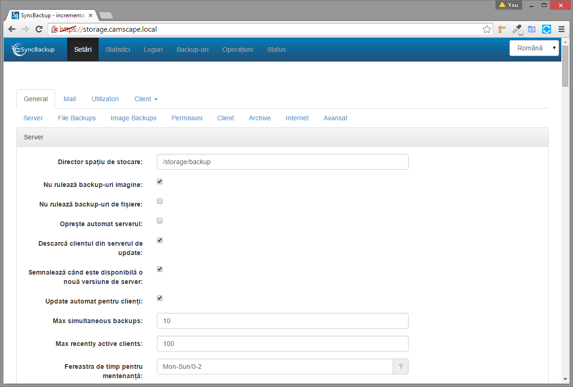Select the General settings tab
This screenshot has width=573, height=387.
[x=36, y=99]
